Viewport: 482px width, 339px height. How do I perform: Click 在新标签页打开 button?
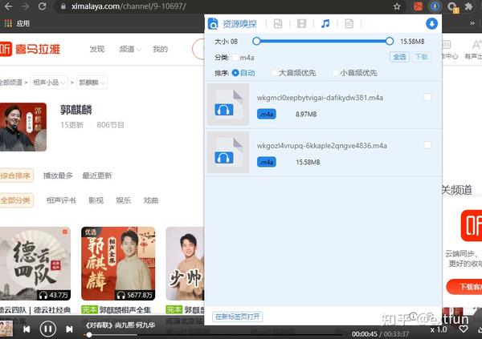238,317
